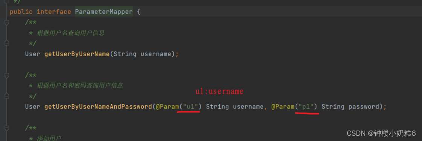
Task: Click the ParameterMapper interface name
Action: click(x=104, y=12)
